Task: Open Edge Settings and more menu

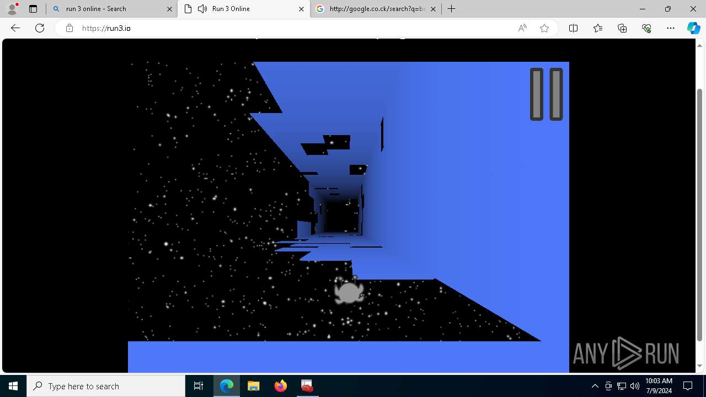Action: (671, 28)
